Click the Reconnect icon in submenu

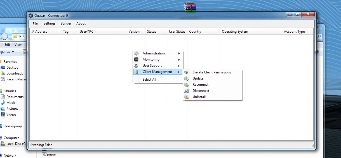(x=186, y=85)
